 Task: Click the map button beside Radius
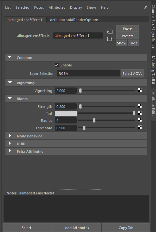point(140,120)
